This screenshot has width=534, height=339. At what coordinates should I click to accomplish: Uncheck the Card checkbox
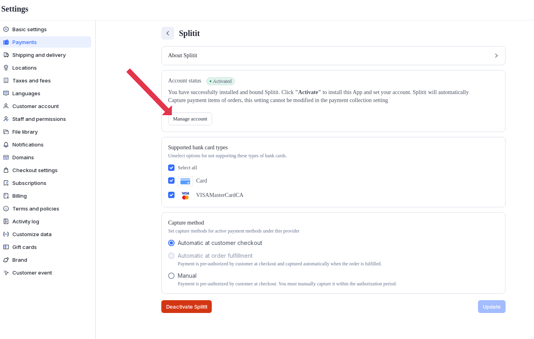point(171,181)
